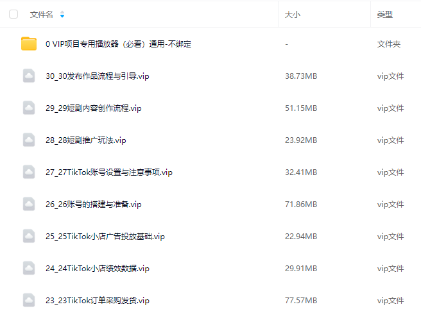The image size is (421, 309).
Task: Click the size value 71.86MB
Action: click(x=301, y=205)
